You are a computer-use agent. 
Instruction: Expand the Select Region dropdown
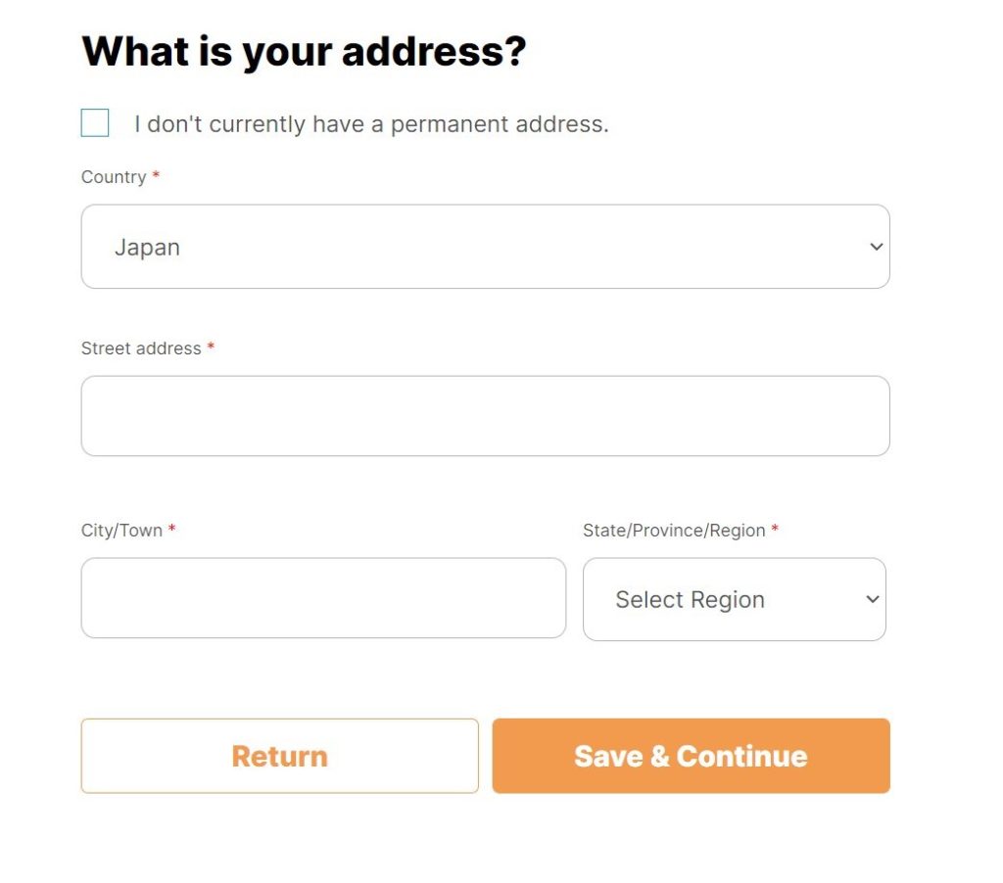(x=734, y=599)
